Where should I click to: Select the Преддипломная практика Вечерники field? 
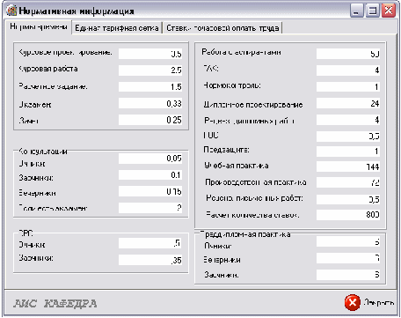click(348, 258)
